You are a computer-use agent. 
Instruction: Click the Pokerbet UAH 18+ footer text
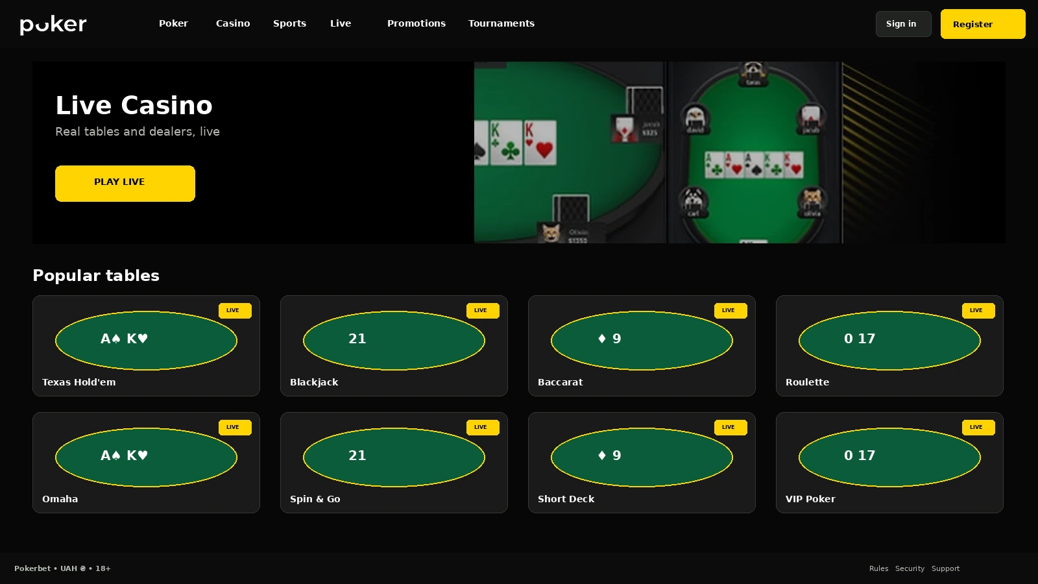62,568
